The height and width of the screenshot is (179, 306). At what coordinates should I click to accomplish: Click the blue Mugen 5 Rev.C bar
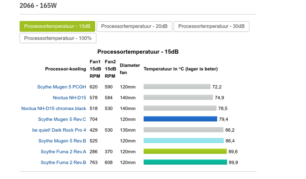(180, 119)
